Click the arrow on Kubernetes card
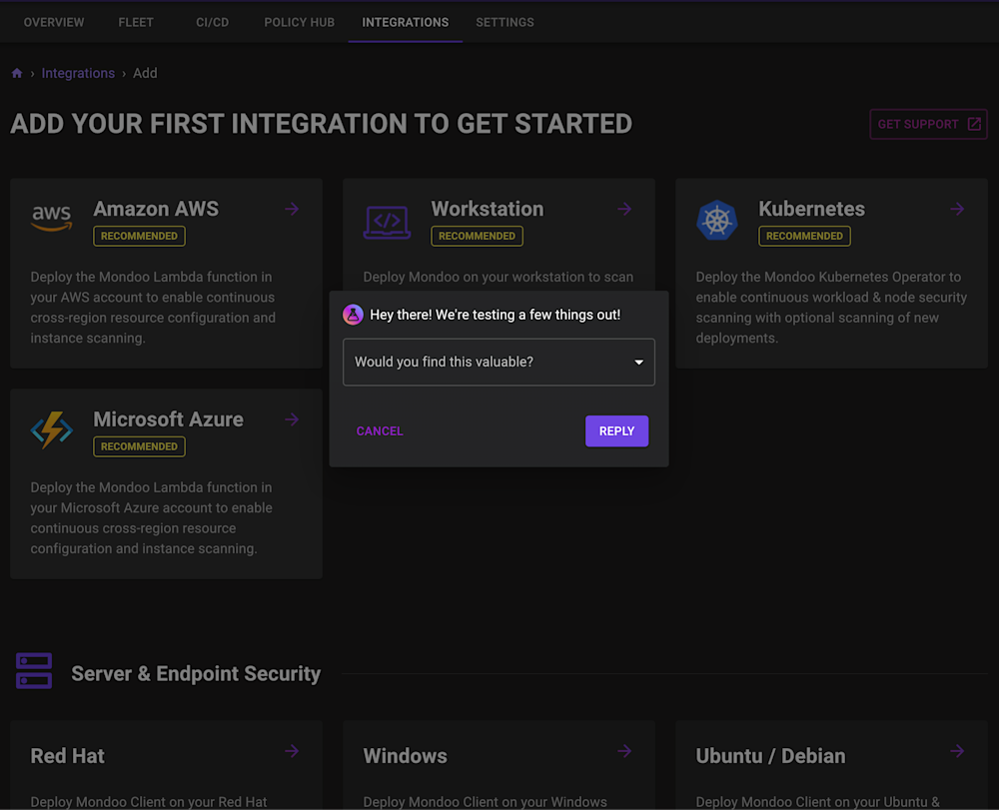 pos(957,209)
